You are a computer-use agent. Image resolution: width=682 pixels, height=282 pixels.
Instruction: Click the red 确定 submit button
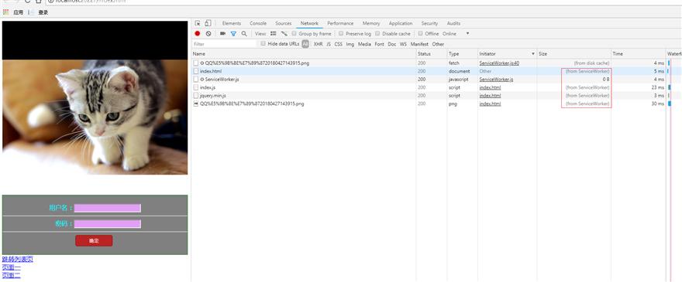click(94, 241)
